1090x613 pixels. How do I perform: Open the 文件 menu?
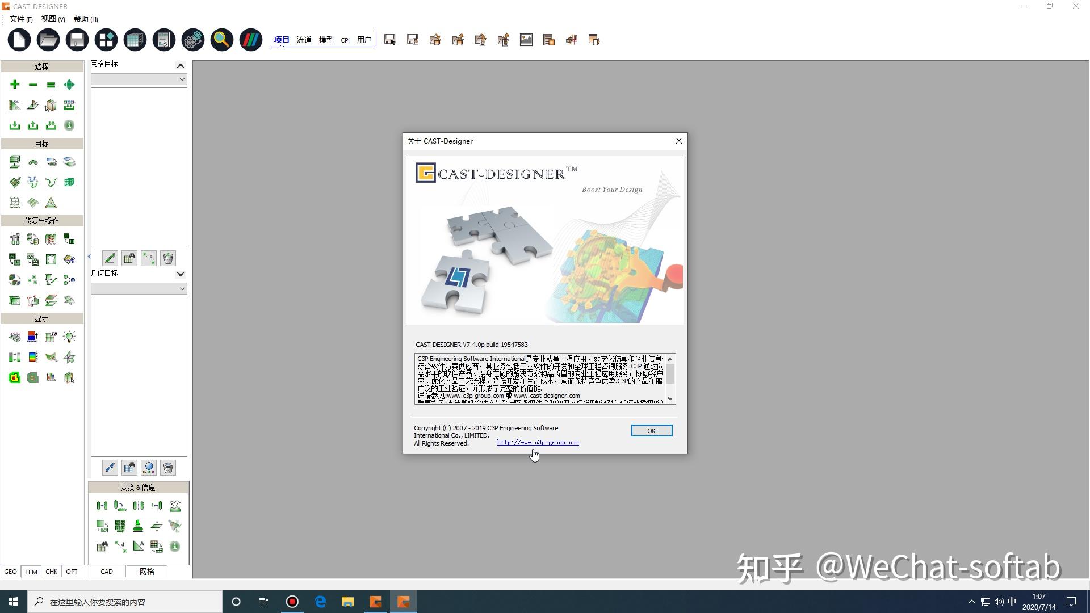20,19
